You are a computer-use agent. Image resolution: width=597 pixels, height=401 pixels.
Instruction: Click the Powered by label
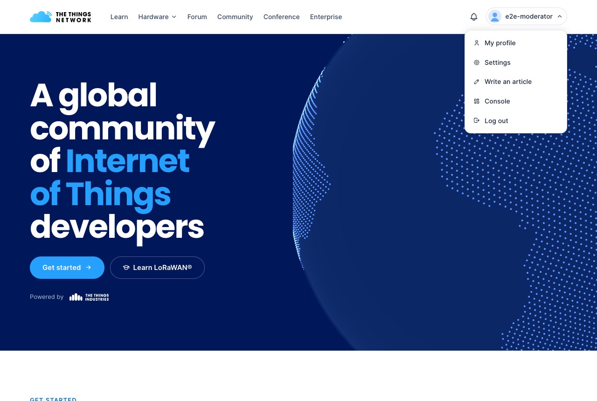pyautogui.click(x=47, y=297)
